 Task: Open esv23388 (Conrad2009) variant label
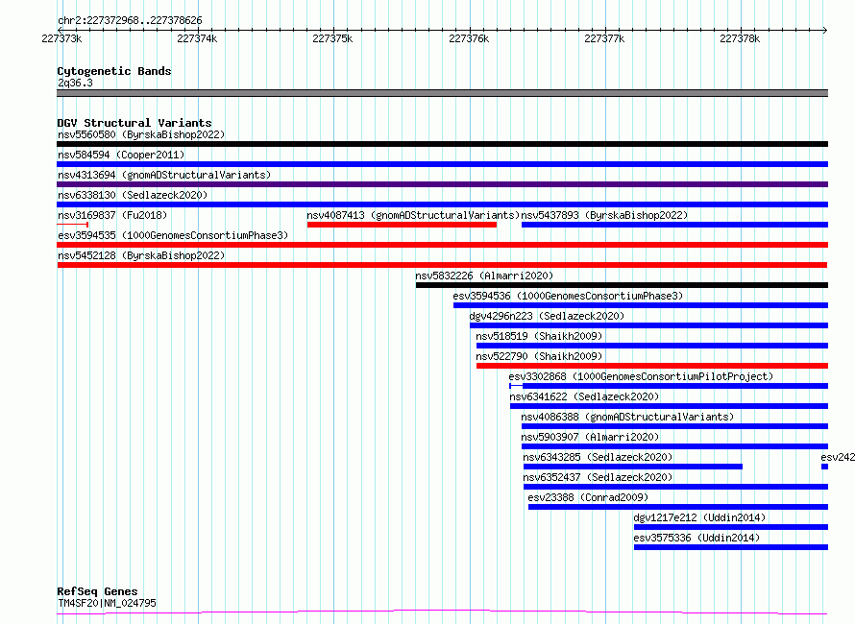[x=588, y=497]
